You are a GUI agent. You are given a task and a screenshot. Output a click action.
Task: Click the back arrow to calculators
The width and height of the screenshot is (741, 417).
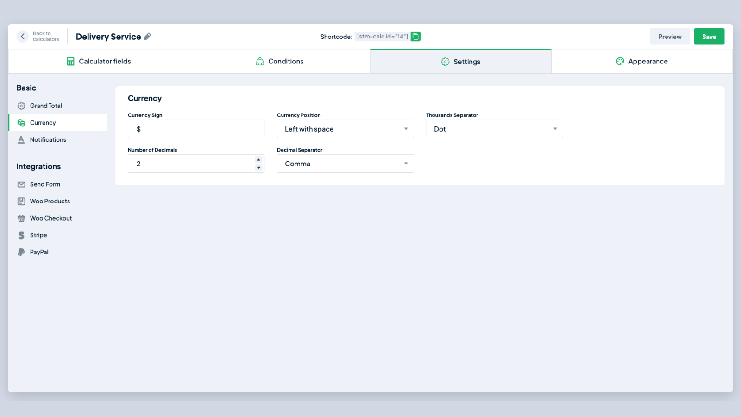(x=22, y=37)
